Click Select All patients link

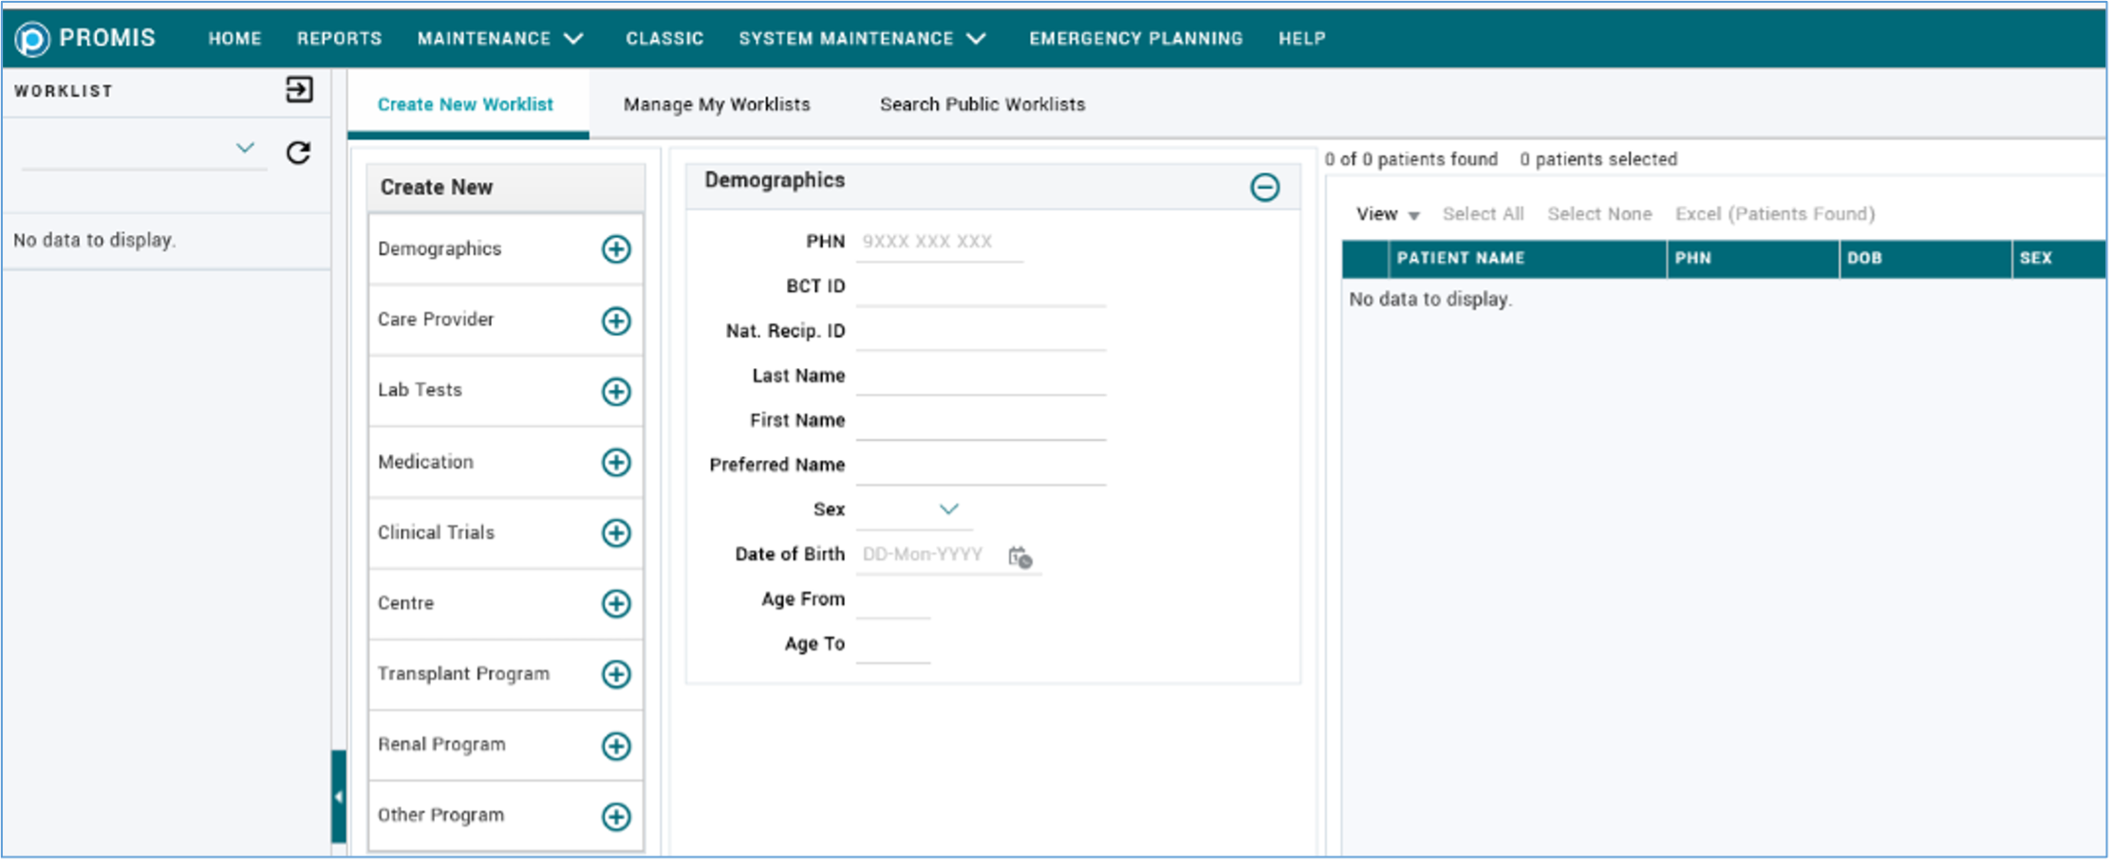(x=1483, y=214)
